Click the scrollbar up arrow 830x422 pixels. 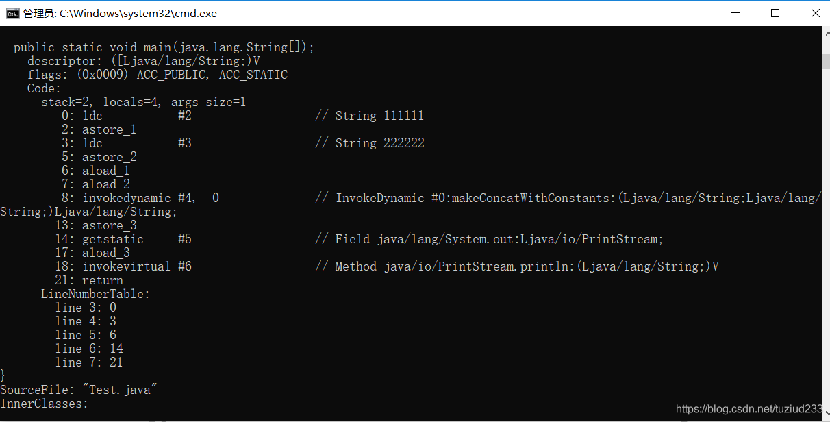point(826,33)
